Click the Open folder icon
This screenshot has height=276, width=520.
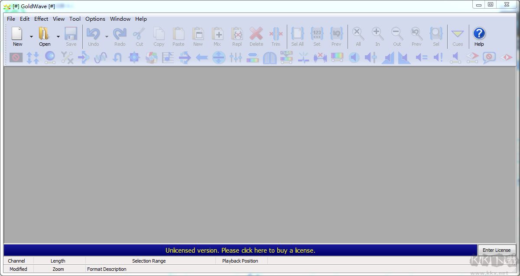pyautogui.click(x=44, y=34)
